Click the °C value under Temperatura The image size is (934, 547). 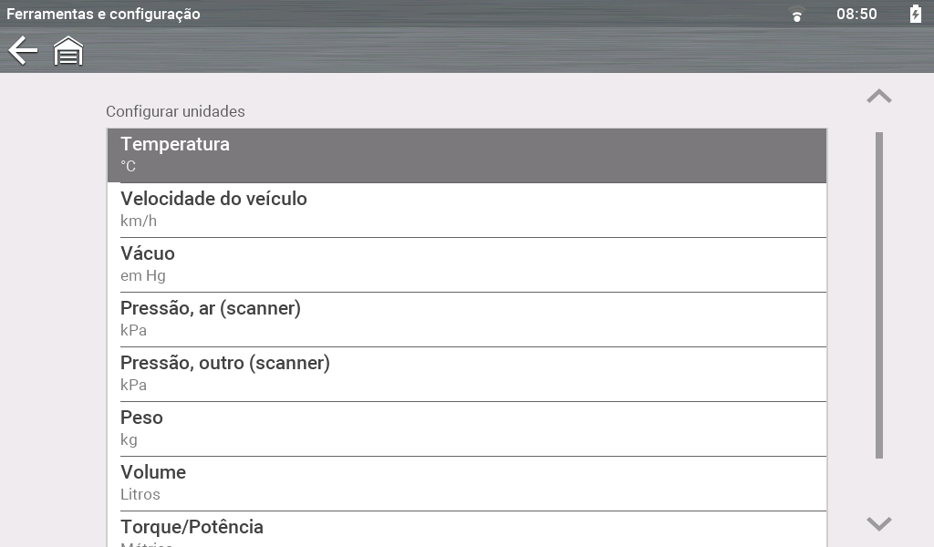tap(129, 166)
